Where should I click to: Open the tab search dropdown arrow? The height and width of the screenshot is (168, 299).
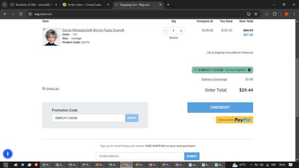[4, 5]
